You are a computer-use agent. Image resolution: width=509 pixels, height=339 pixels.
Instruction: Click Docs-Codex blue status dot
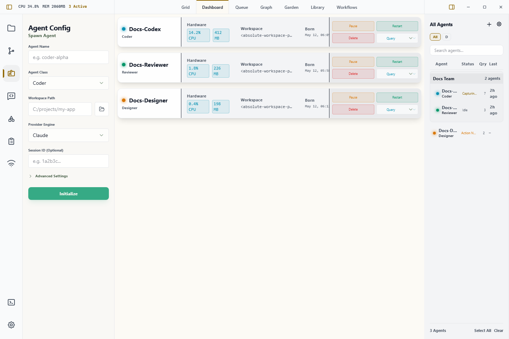click(124, 29)
